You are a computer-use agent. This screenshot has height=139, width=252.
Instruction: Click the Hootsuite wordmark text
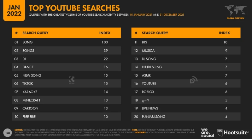pos(236,133)
